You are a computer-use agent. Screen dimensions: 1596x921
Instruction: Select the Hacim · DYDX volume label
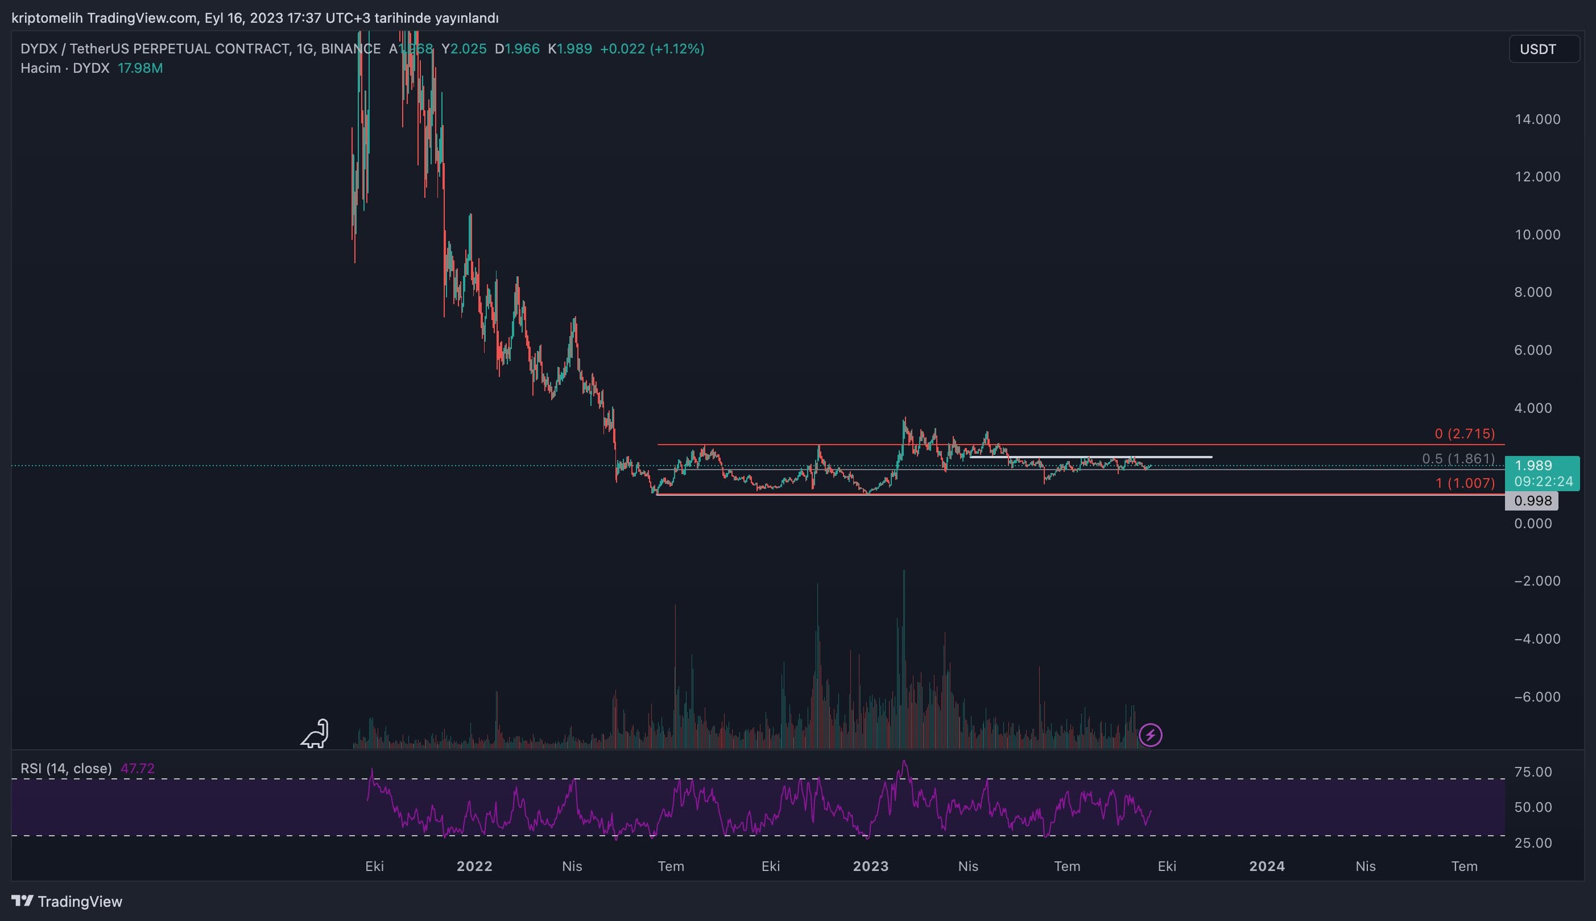[65, 68]
